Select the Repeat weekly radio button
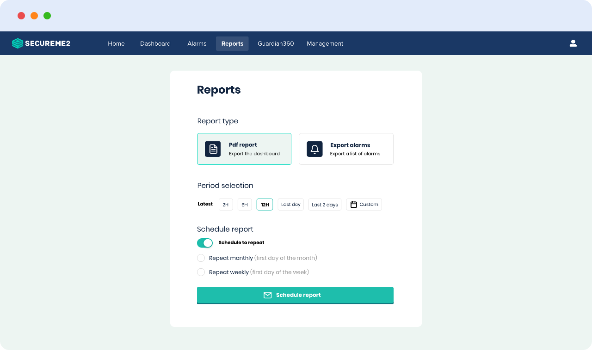592x350 pixels. (x=201, y=272)
